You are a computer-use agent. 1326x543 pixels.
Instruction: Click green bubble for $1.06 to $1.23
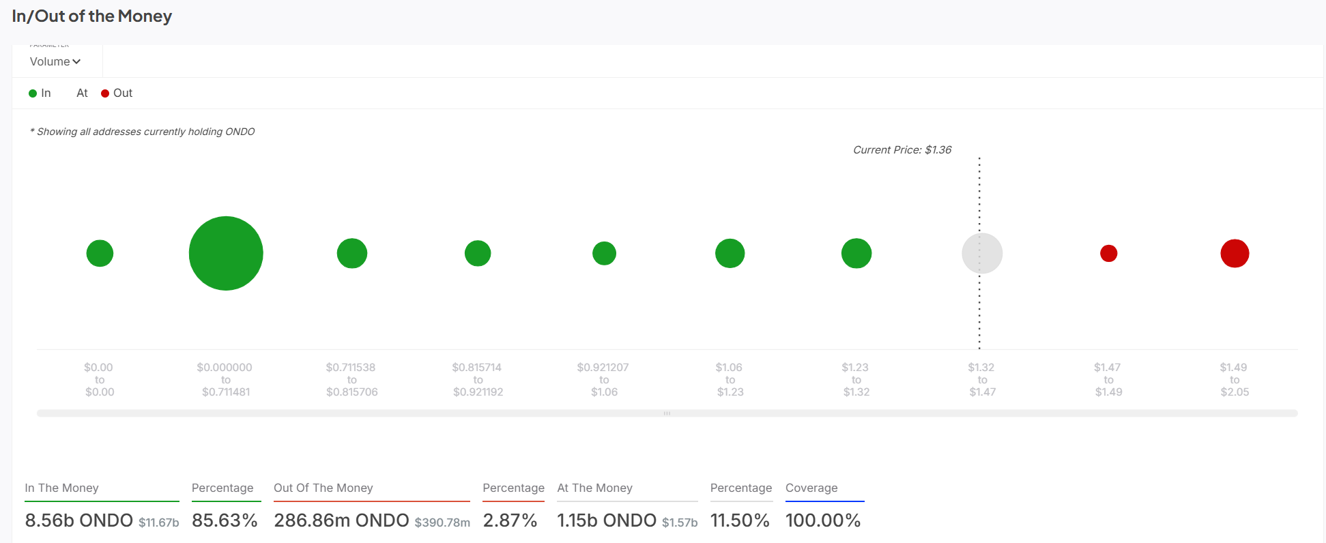point(730,254)
